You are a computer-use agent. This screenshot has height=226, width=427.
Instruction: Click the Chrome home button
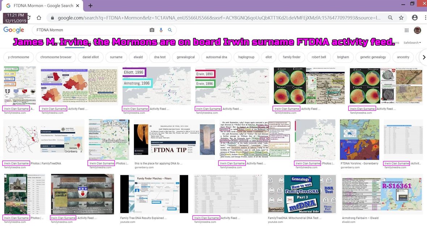pyautogui.click(x=39, y=18)
